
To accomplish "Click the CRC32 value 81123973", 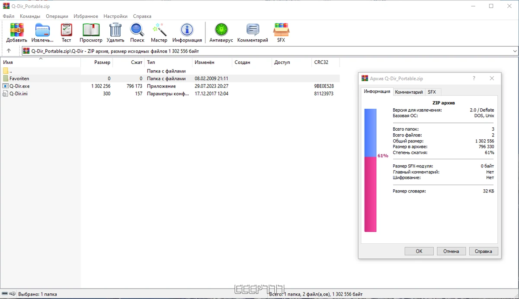I will 324,93.
